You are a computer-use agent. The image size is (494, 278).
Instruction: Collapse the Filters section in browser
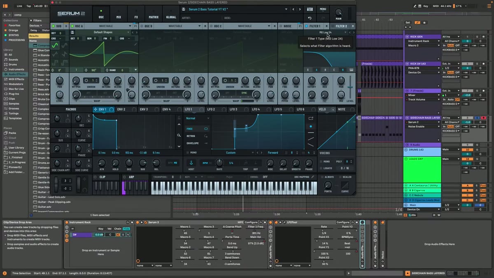point(31,20)
